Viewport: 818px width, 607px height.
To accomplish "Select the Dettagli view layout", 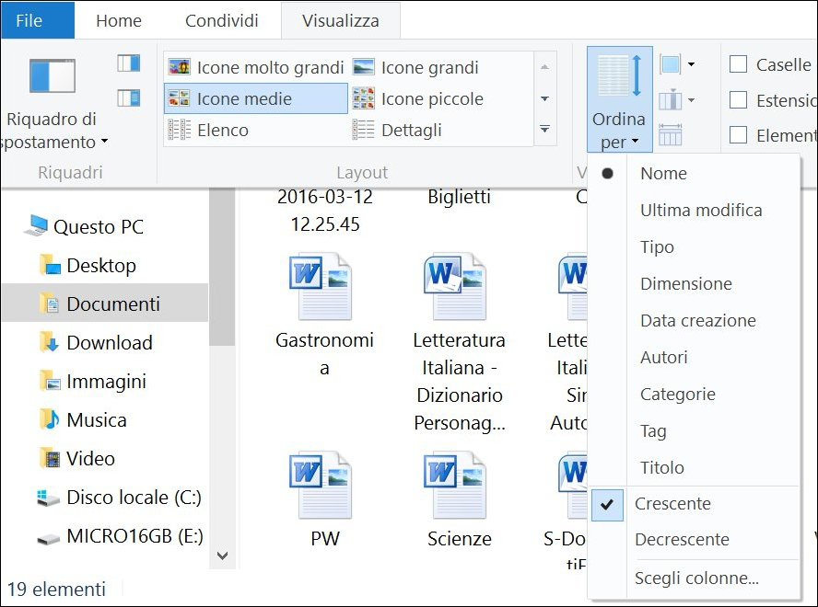I will click(x=398, y=130).
